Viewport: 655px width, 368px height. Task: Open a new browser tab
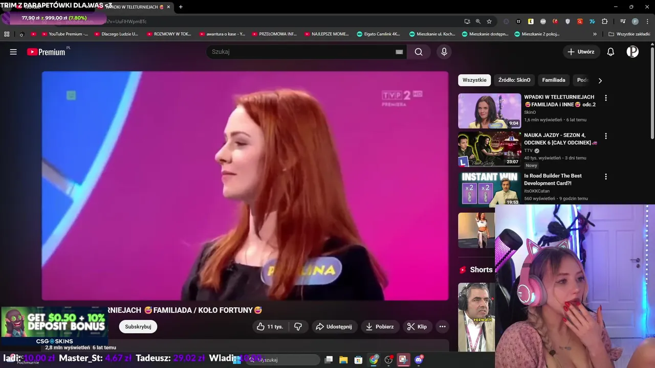181,7
